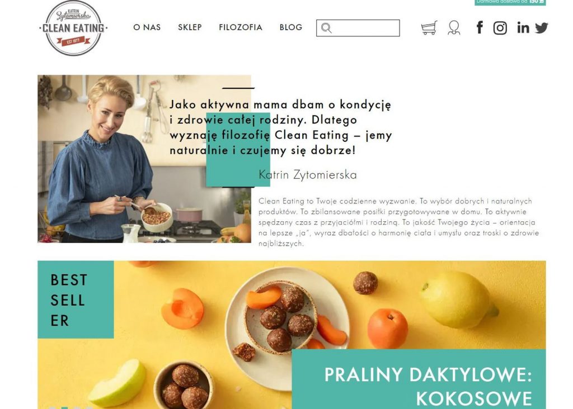Open the Twitter bird icon
Screen dimensions: 573x409
(542, 28)
